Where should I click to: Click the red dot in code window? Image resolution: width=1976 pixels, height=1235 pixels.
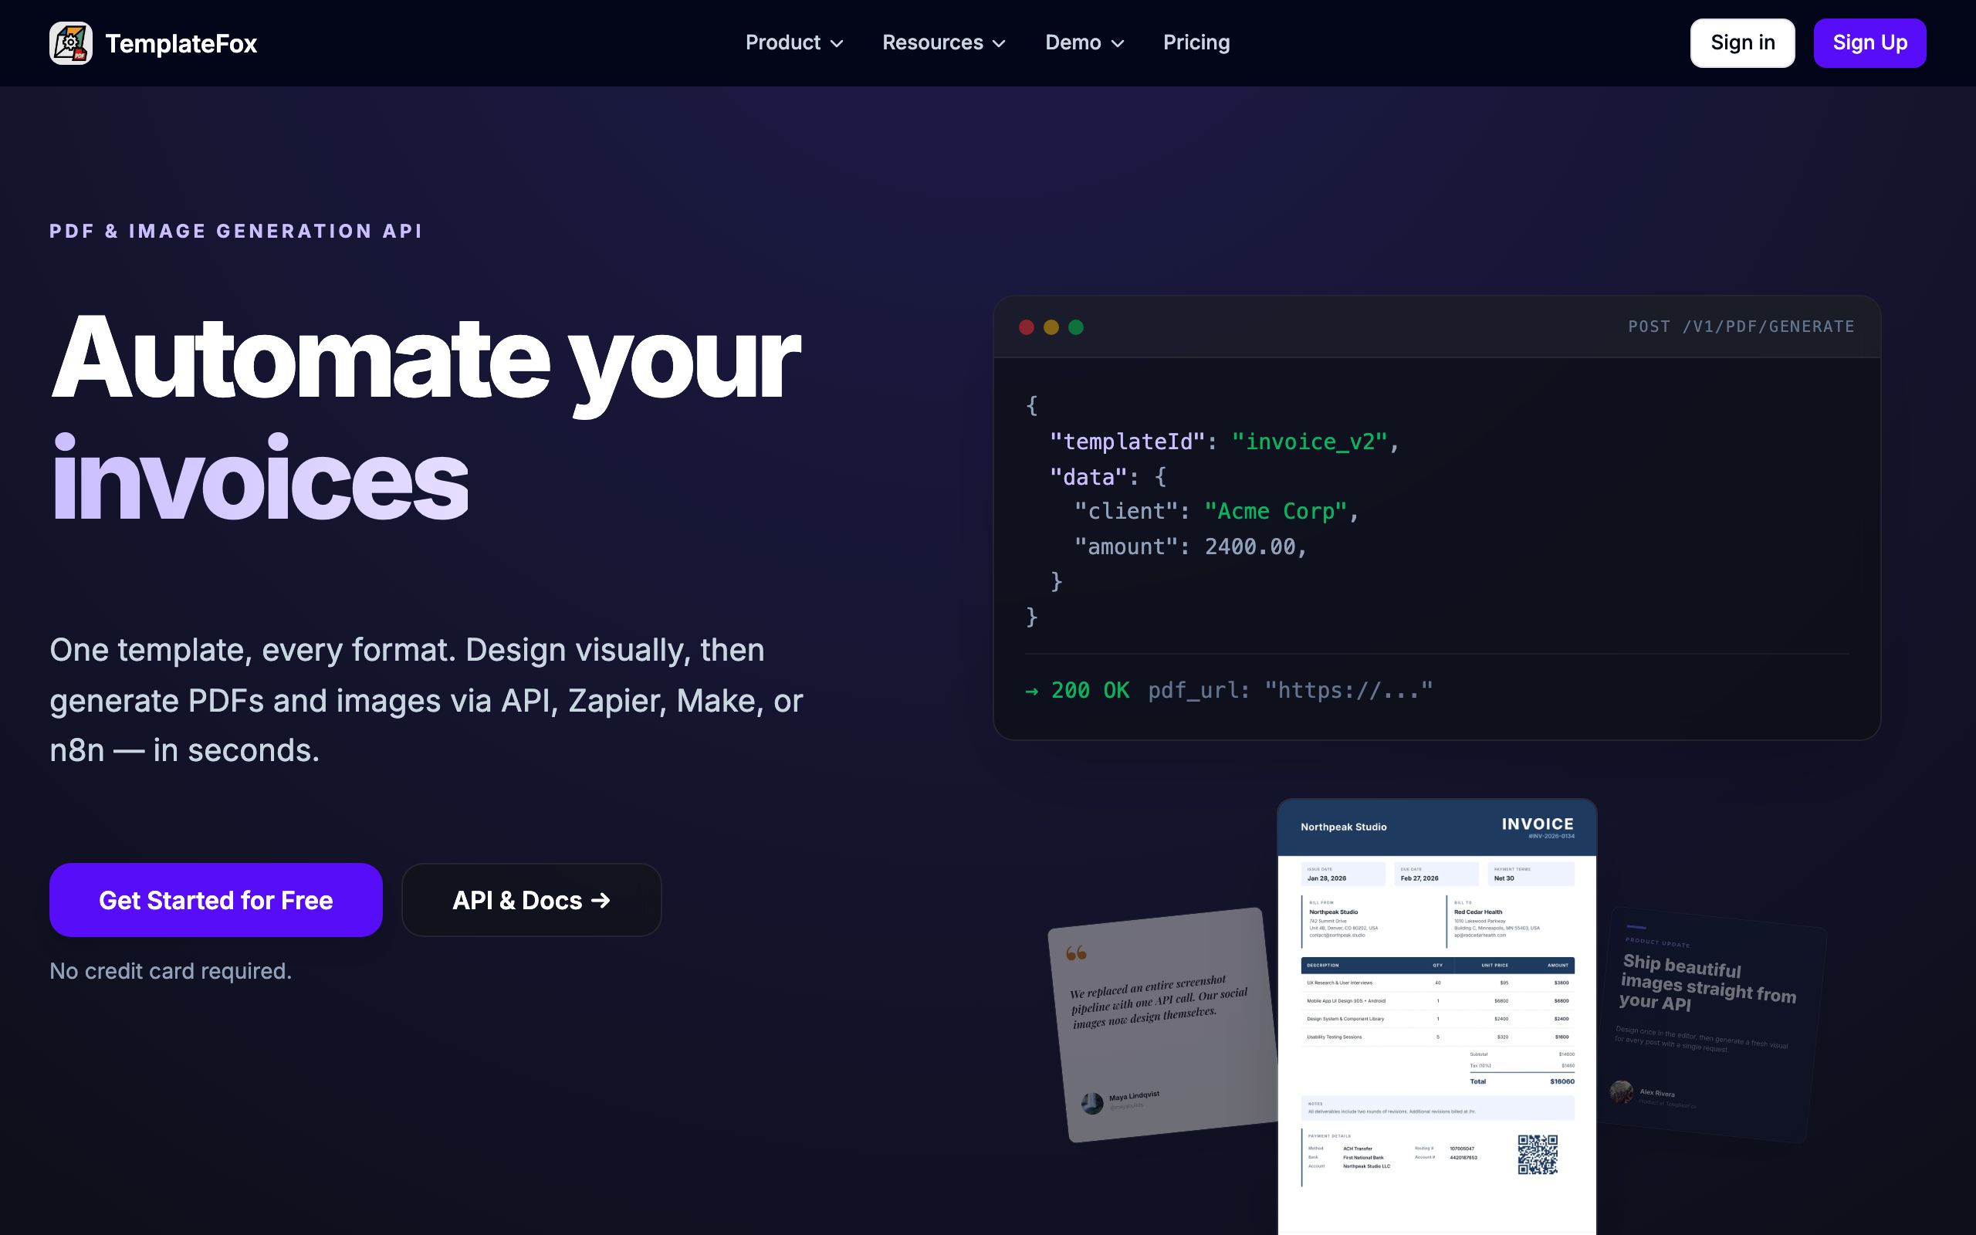click(x=1027, y=327)
